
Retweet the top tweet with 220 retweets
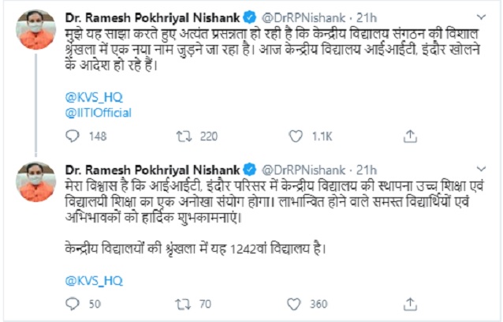182,136
